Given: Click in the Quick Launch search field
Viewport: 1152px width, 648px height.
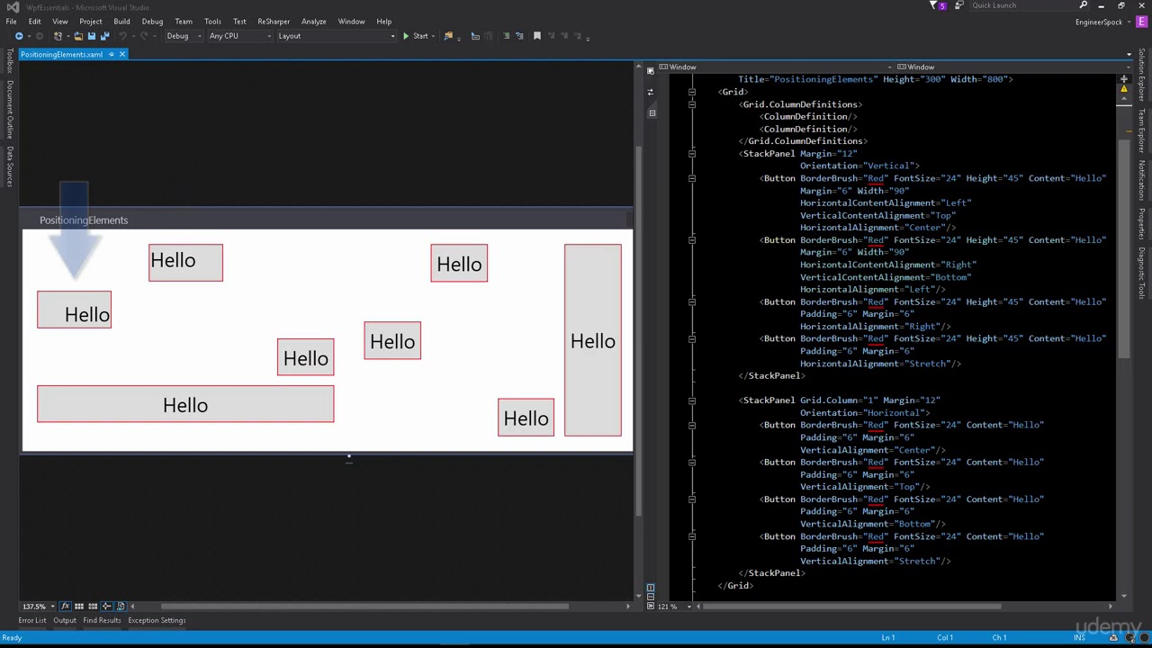Looking at the screenshot, I should pos(1021,5).
